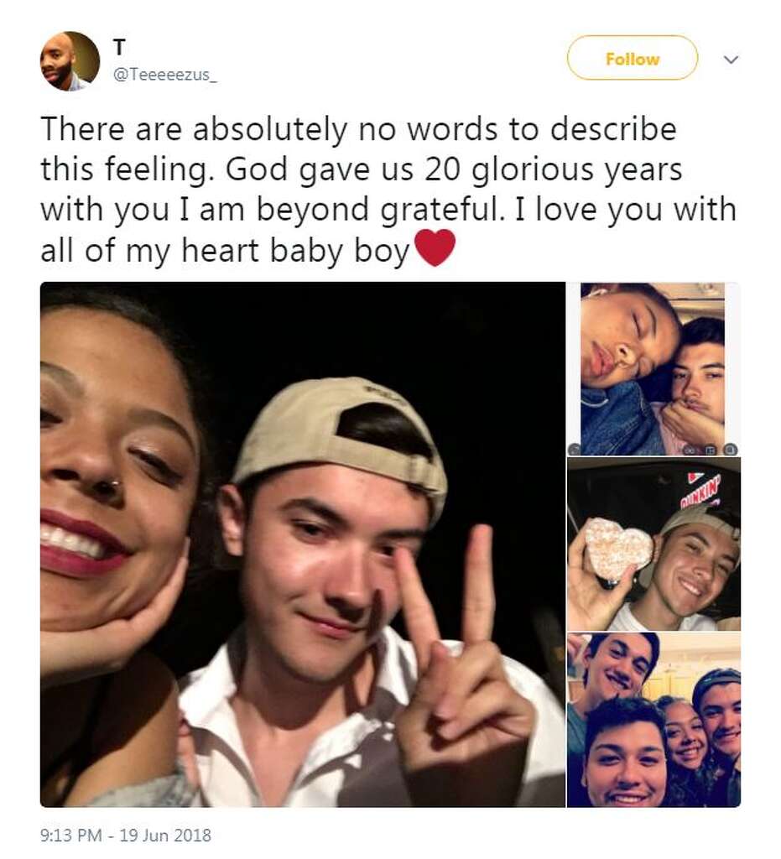Viewport: 781px width, 859px height.
Task: Click the glasses-shaped icon on the top-right photo
Action: pyautogui.click(x=688, y=449)
